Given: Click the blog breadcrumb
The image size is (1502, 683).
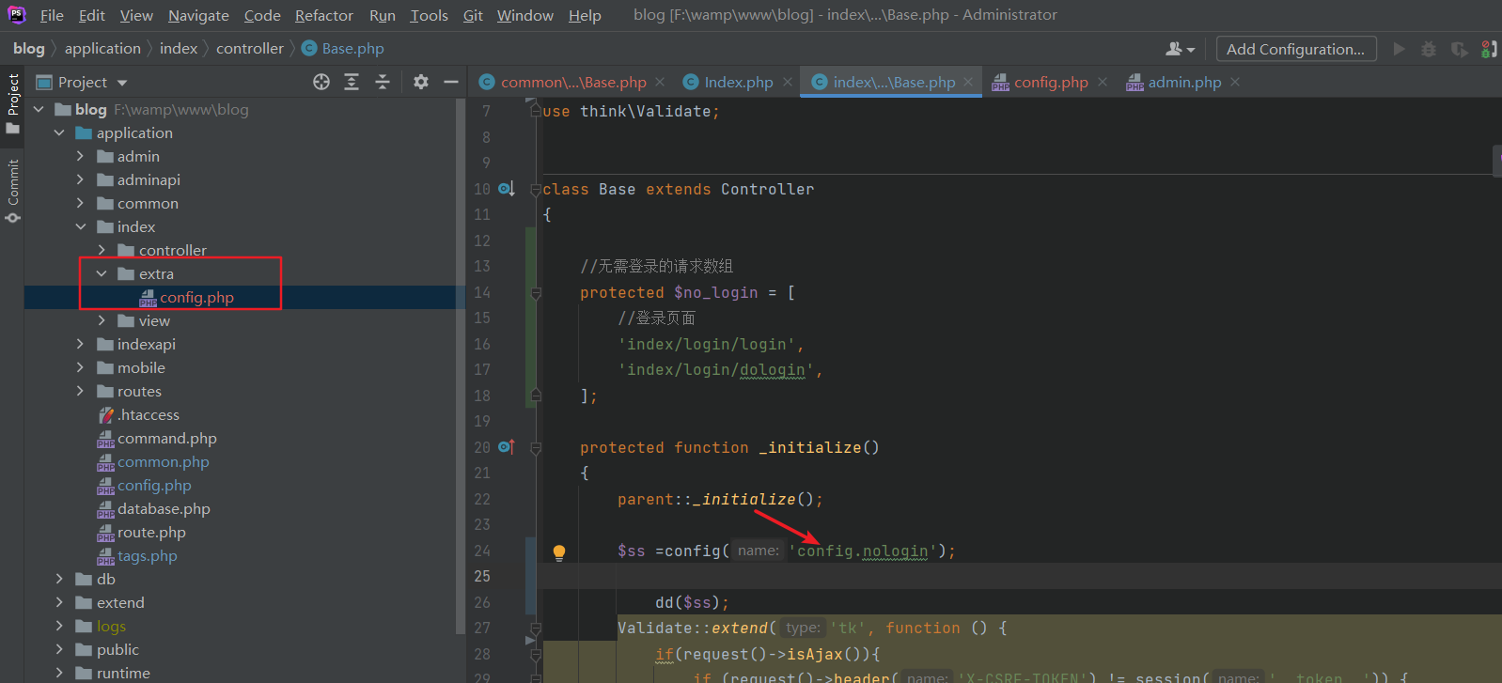Looking at the screenshot, I should click(29, 49).
